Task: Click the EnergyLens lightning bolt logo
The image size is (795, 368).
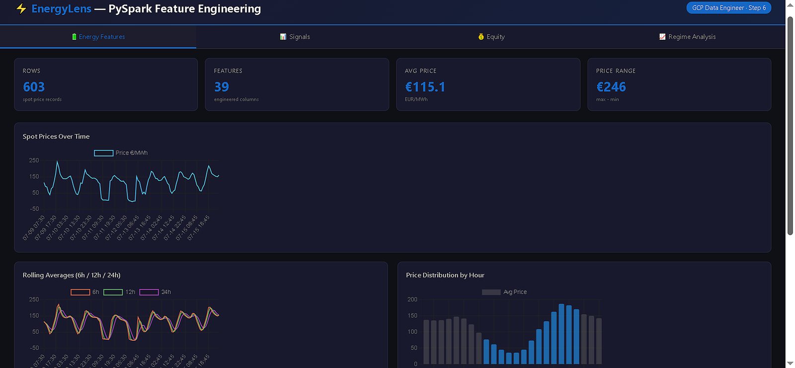Action: tap(21, 9)
